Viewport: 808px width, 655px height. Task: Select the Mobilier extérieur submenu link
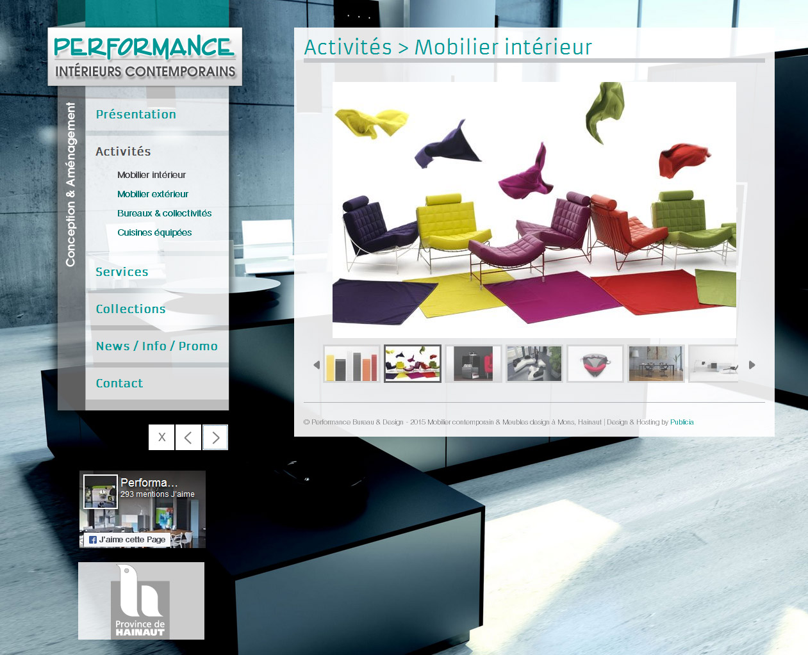(x=153, y=194)
